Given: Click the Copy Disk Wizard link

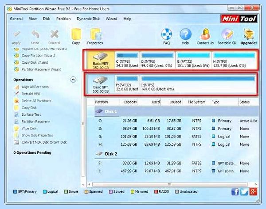Looking at the screenshot, I should click(35, 63).
